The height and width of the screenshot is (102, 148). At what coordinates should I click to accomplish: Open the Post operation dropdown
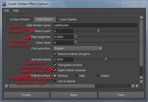(78, 48)
